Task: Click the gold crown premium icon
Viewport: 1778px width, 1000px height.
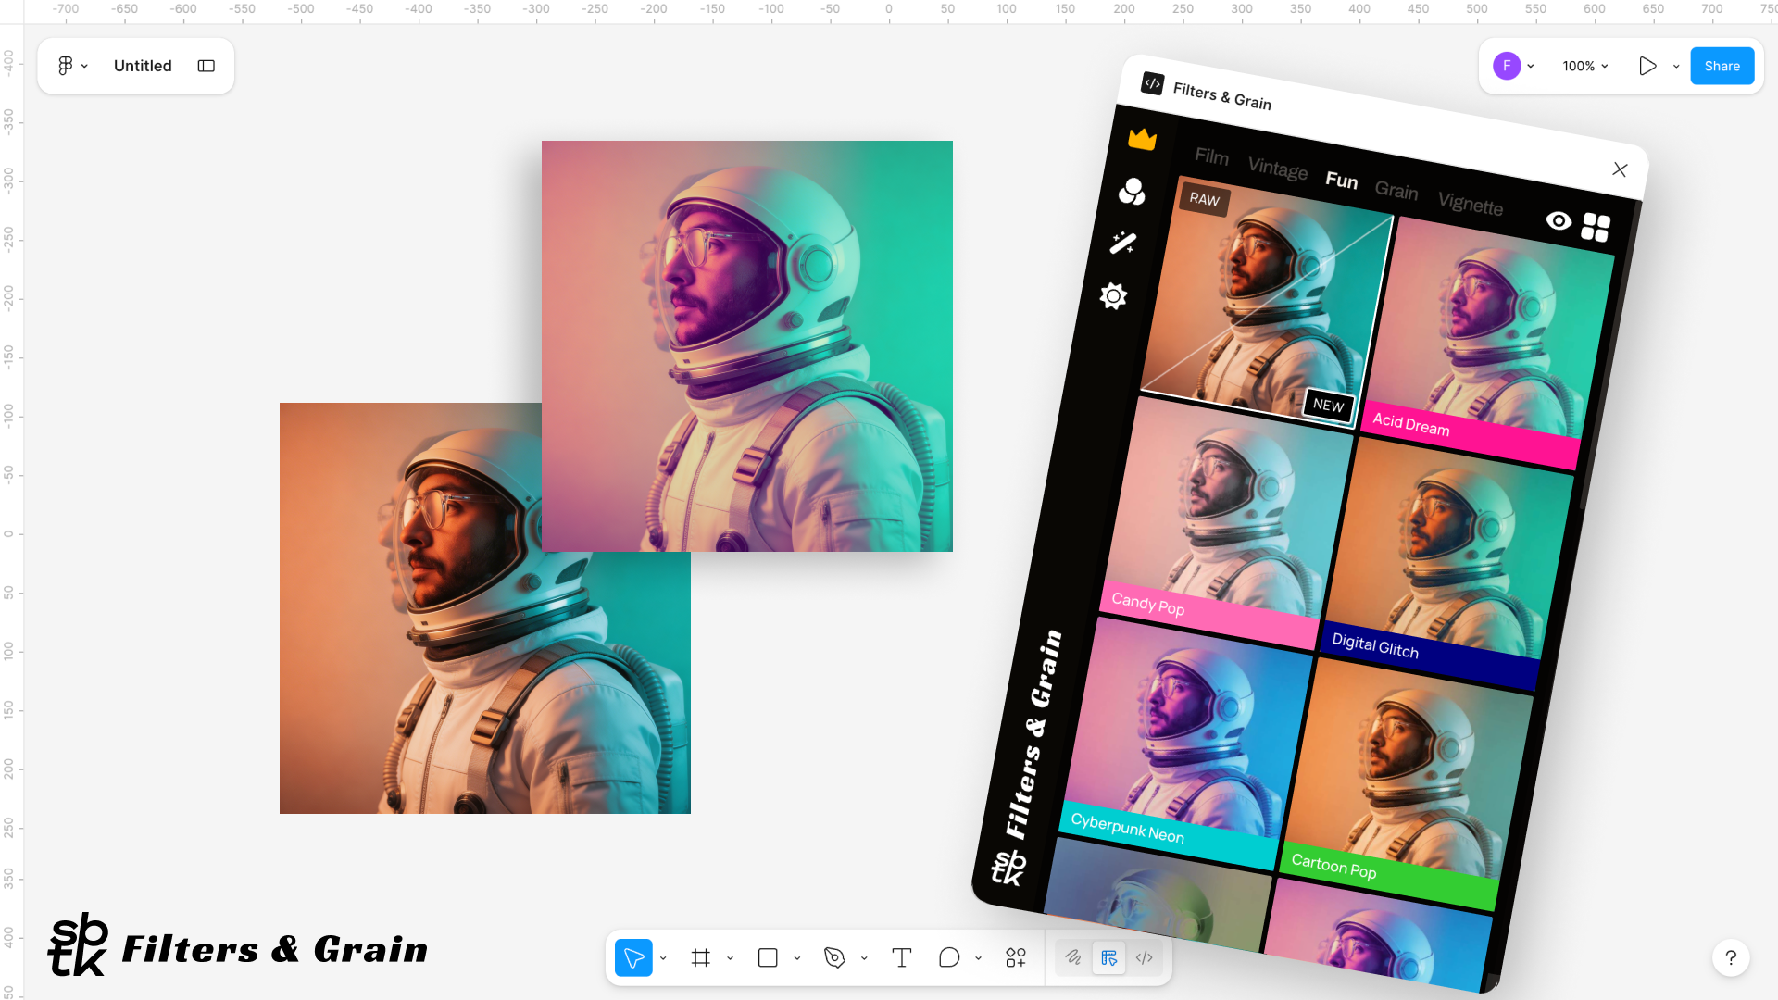Action: coord(1143,139)
